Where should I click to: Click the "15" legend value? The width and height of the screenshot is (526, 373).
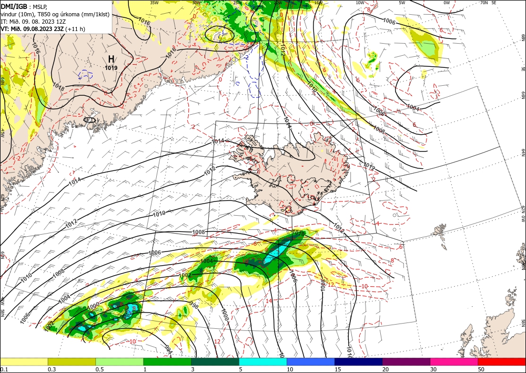338,369
